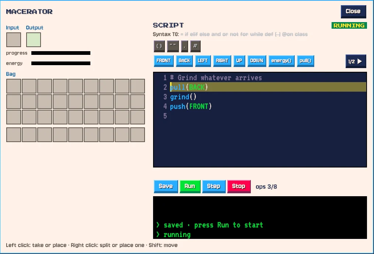Close the Macerator window

click(353, 11)
